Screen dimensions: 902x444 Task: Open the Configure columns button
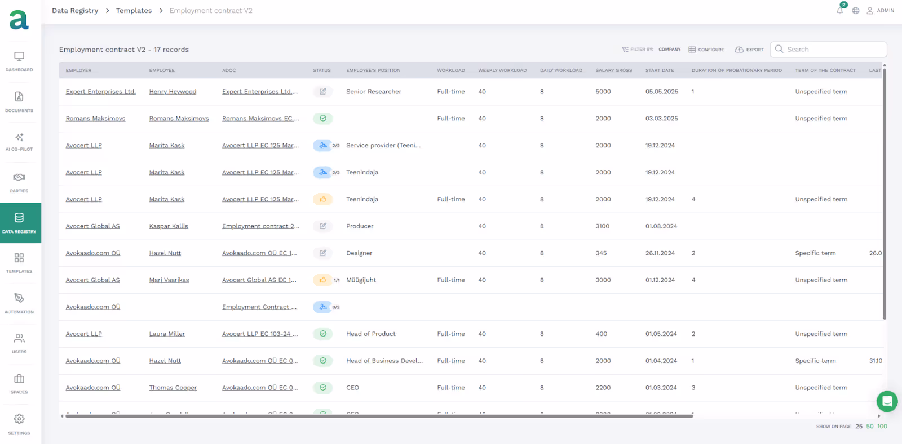(706, 50)
